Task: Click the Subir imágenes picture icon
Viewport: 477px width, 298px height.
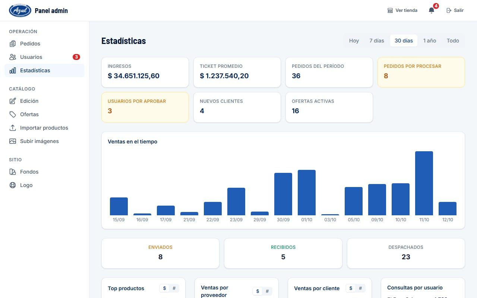Action: (x=13, y=141)
